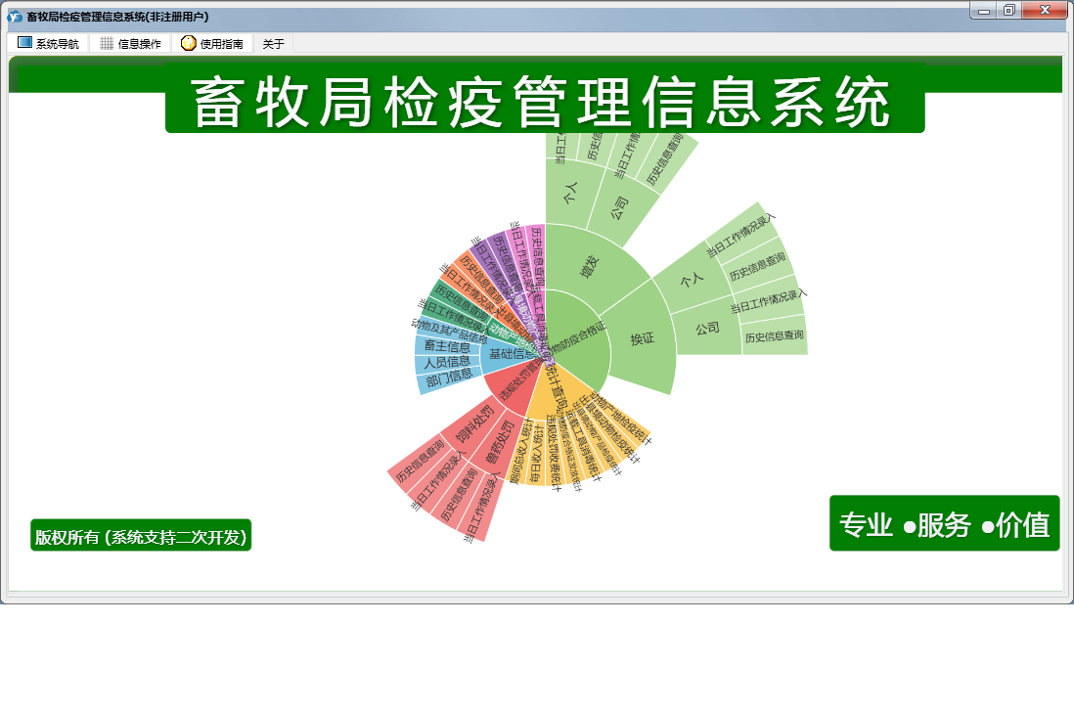Open the 出县境动物检疫统计 yellow segment

pyautogui.click(x=609, y=430)
